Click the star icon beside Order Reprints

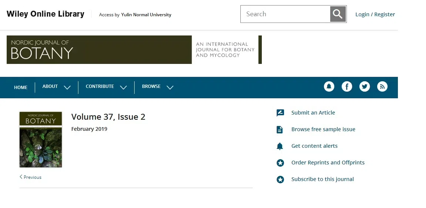click(280, 163)
